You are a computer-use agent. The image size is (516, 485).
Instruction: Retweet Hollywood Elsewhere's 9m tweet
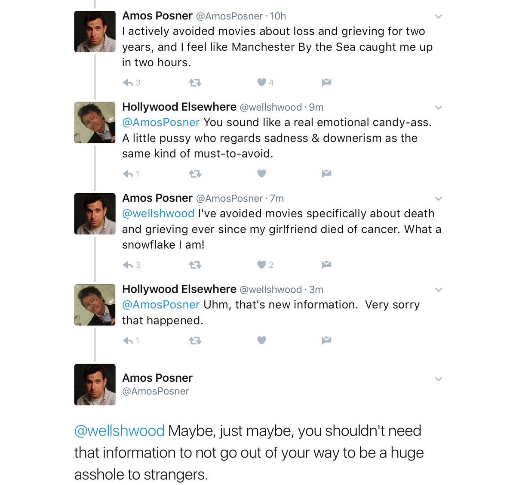[x=195, y=174]
